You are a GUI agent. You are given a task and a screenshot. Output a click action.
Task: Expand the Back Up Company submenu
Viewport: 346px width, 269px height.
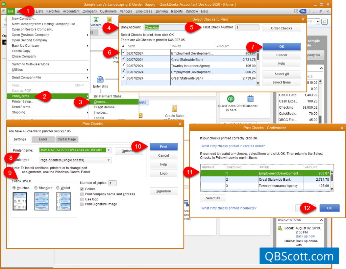click(x=88, y=46)
